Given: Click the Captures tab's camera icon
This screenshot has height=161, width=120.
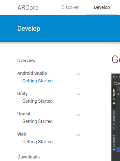Looking at the screenshot, I should pos(114,149).
